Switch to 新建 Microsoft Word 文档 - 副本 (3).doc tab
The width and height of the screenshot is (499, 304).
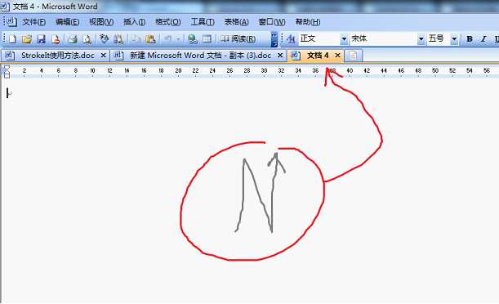click(x=200, y=56)
